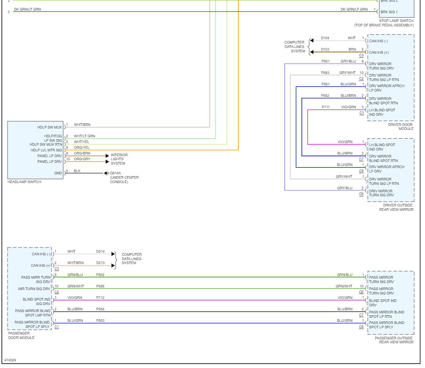
Task: Select the GRY/BLU label next to P501
Action: click(x=348, y=61)
